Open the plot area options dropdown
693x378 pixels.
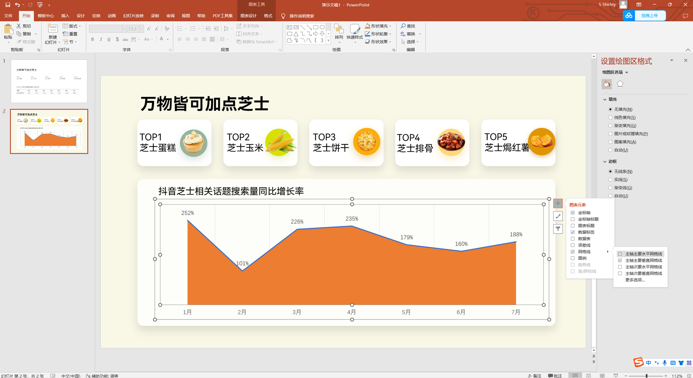(627, 73)
